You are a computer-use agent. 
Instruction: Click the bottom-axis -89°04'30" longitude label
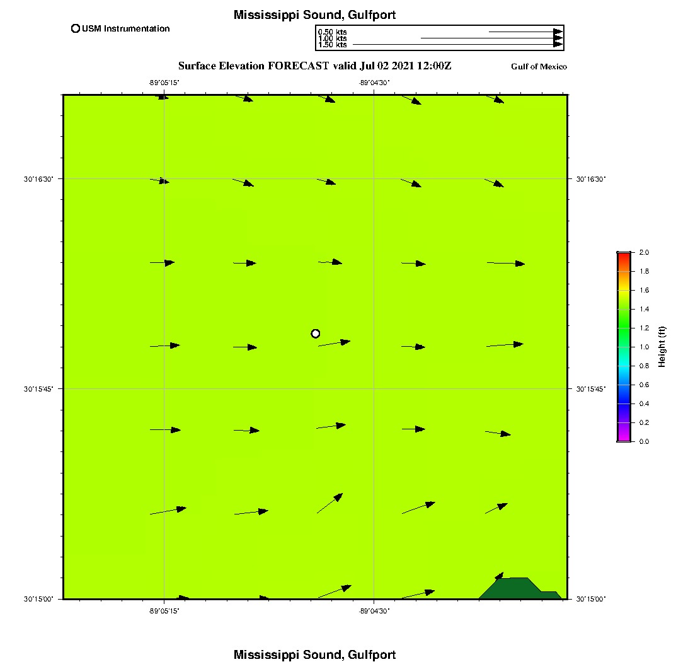pos(374,610)
